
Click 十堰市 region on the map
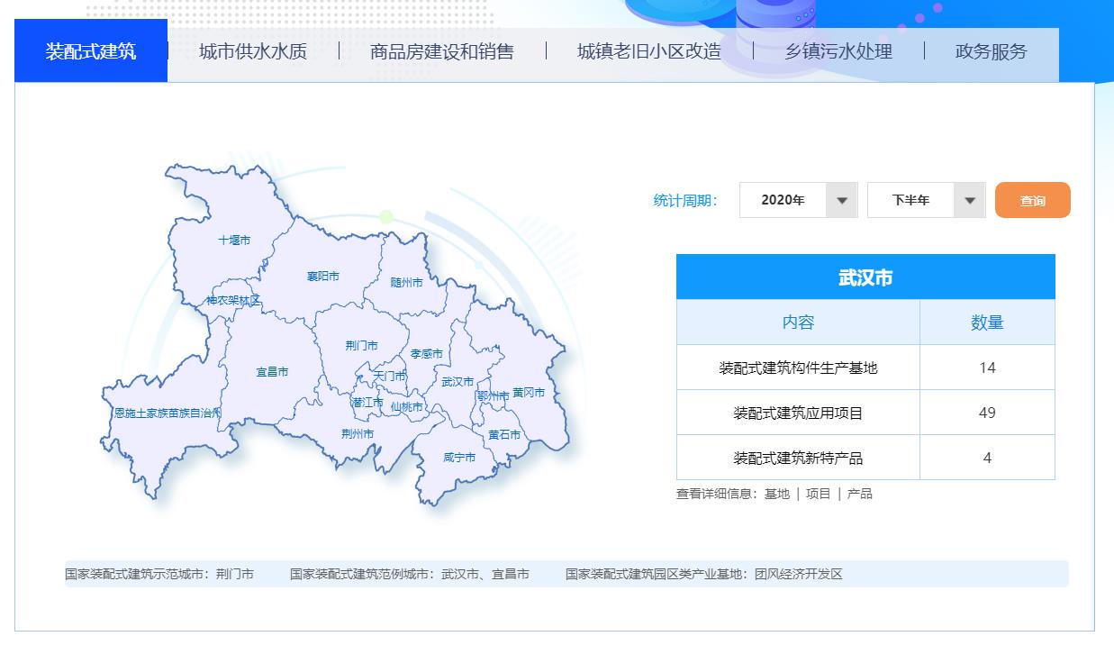234,241
